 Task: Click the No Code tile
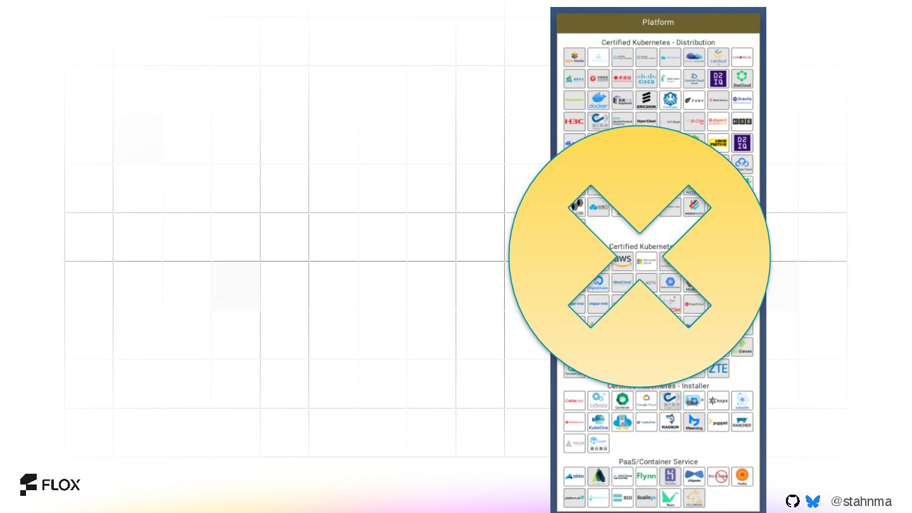(x=718, y=476)
